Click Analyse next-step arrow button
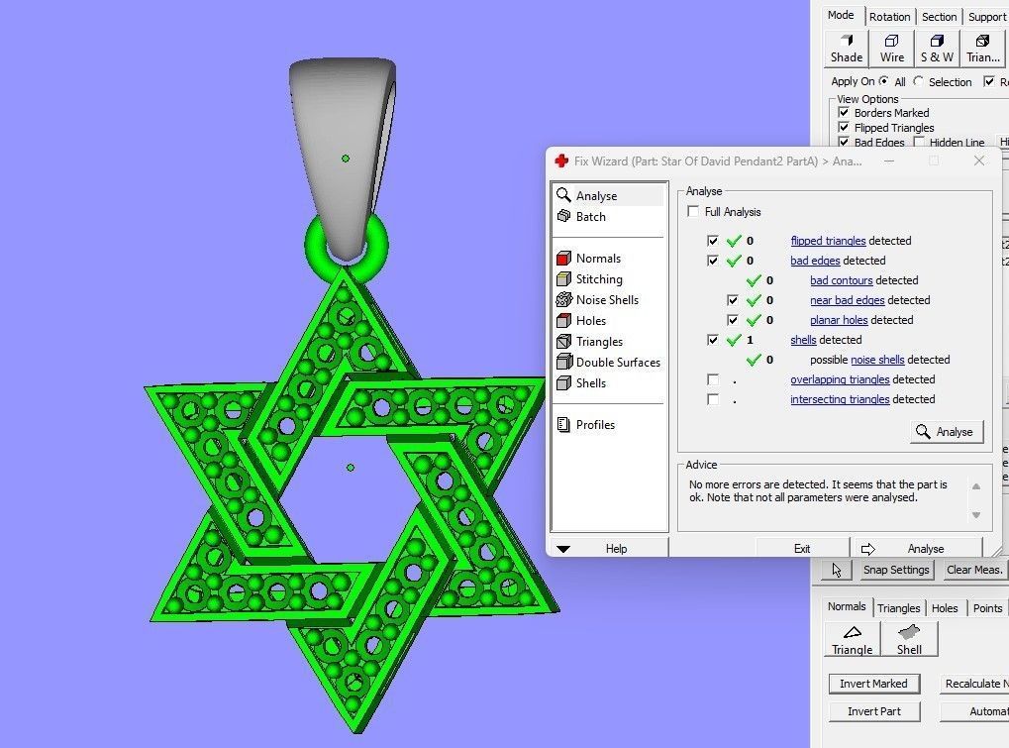The image size is (1009, 748). pos(917,549)
